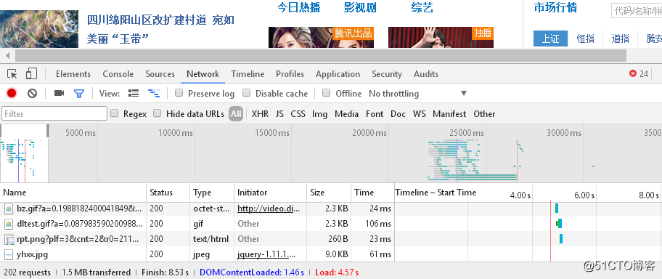Filter requests by Font
Screen dimensions: 662x279
pyautogui.click(x=375, y=114)
